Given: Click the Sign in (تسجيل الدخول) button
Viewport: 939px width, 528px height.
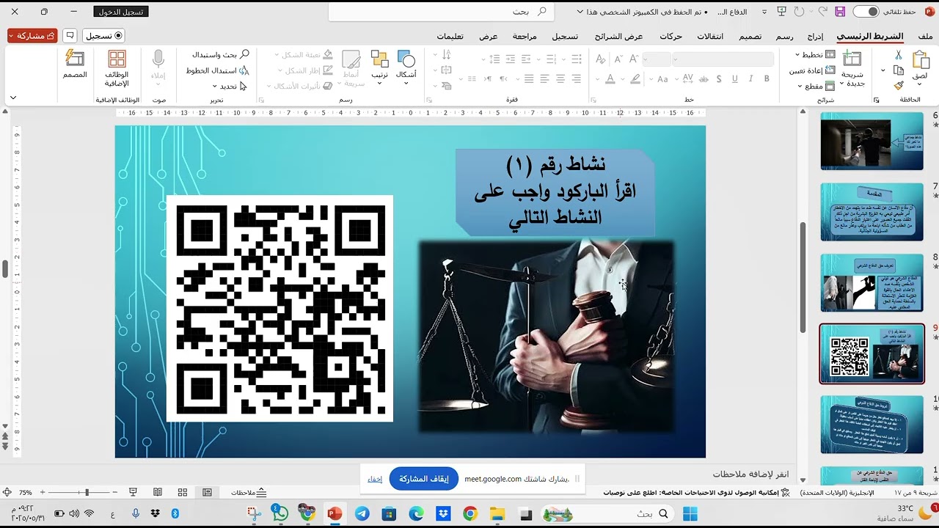Looking at the screenshot, I should click(122, 12).
